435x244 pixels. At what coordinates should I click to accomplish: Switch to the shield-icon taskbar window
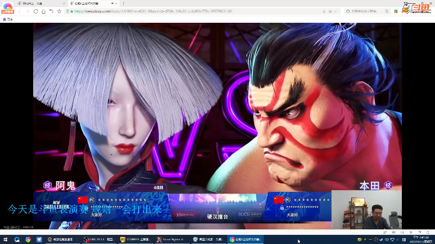[x=208, y=240]
